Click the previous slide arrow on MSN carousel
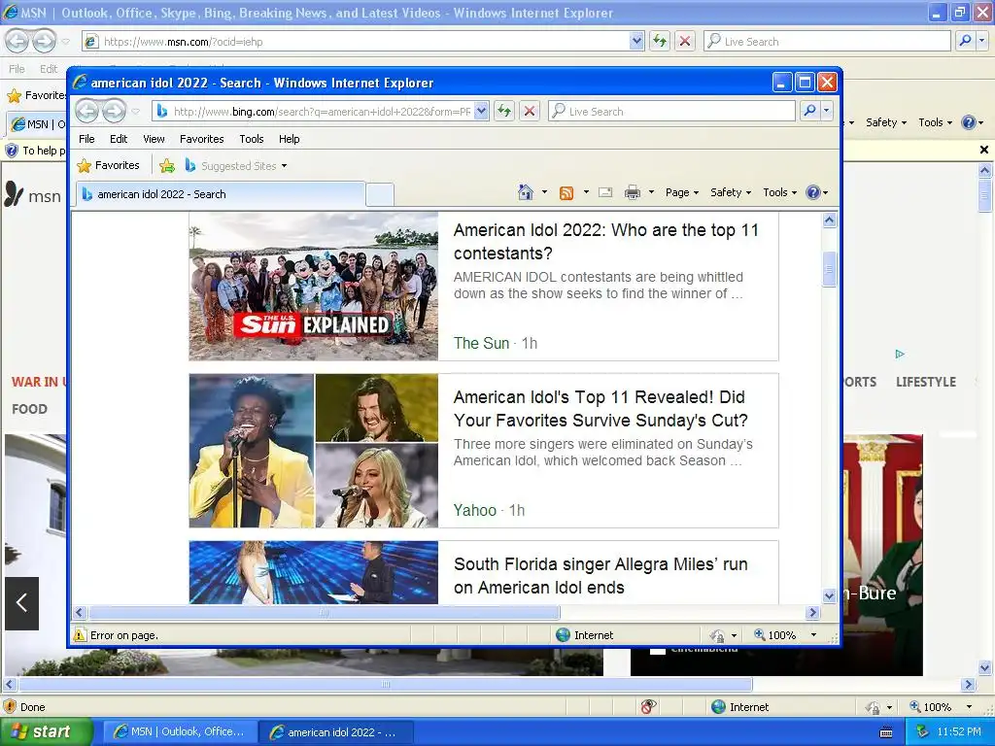The height and width of the screenshot is (746, 995). pyautogui.click(x=21, y=603)
